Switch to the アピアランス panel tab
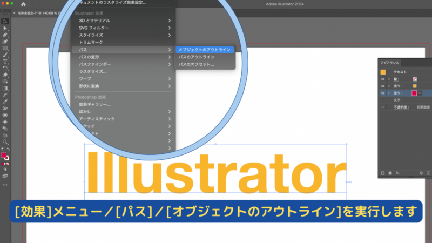This screenshot has width=432, height=243. pos(389,63)
